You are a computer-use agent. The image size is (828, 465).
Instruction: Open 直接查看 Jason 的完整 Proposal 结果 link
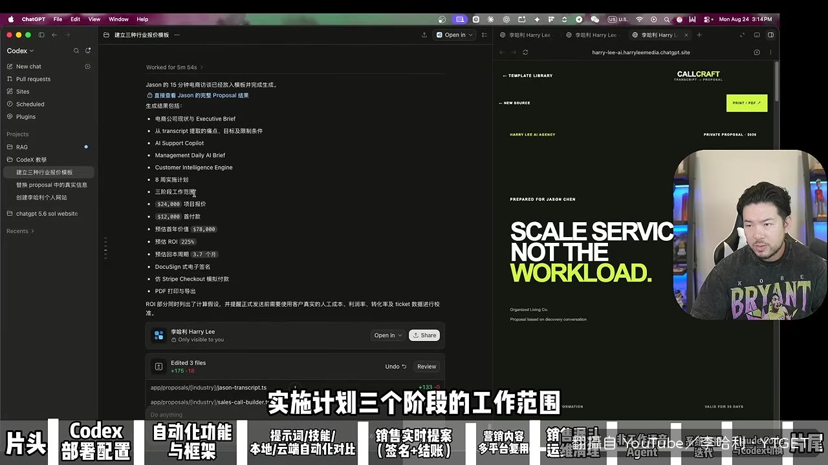point(197,95)
